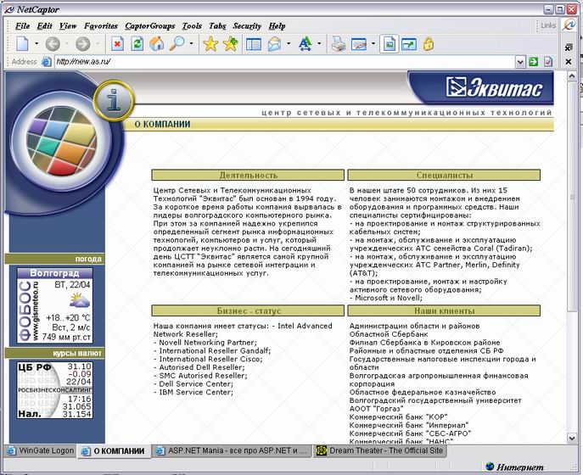Click the checklist icon right of Go
Viewport: 583px width, 475px height.
coord(548,62)
